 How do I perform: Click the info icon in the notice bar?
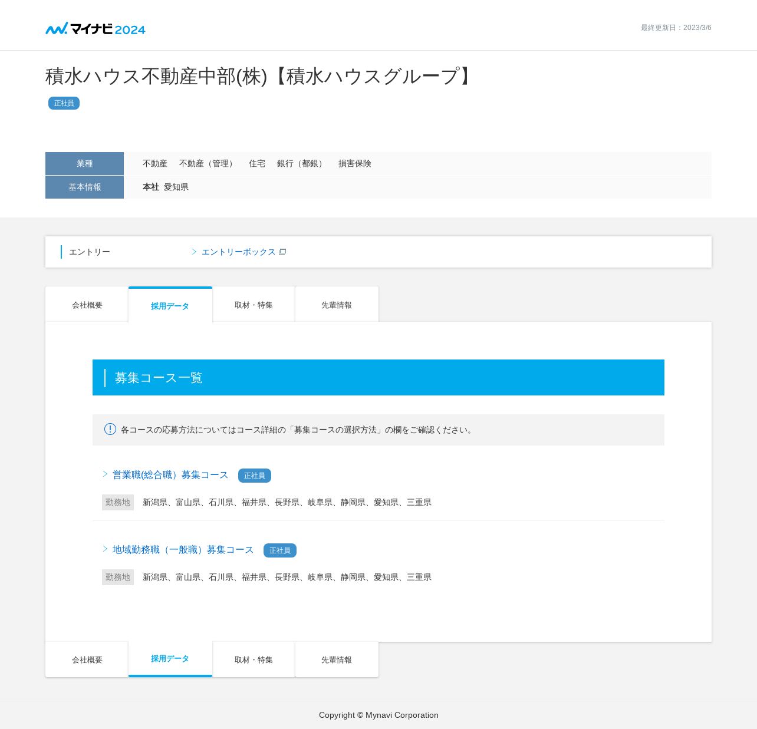[x=110, y=429]
